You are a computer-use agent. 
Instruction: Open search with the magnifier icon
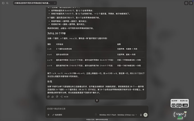[x=7, y=3]
